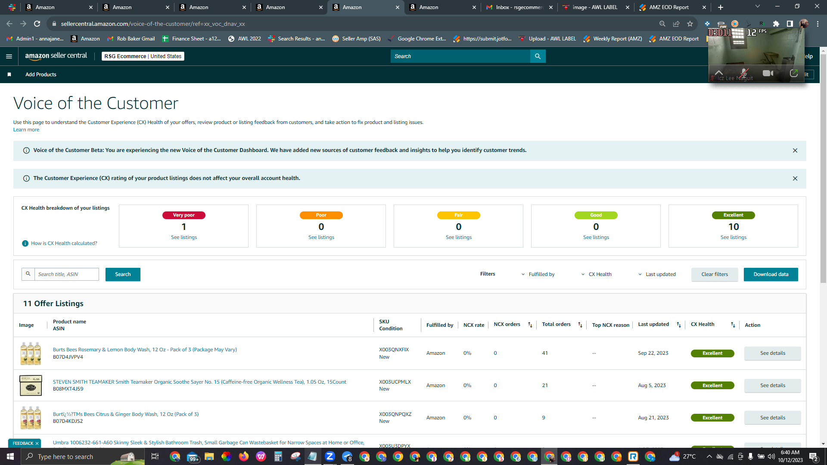This screenshot has width=827, height=465.
Task: Toggle sort on the CX Health column
Action: point(733,325)
